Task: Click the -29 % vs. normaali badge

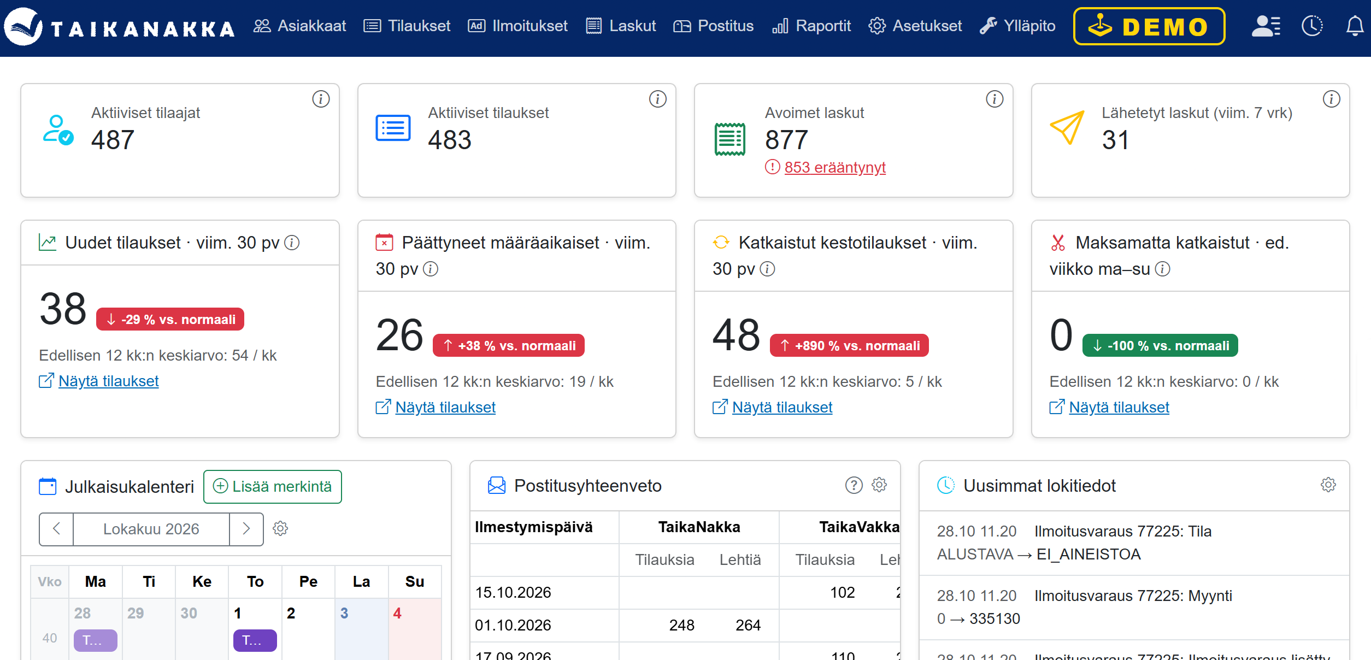Action: (x=170, y=319)
